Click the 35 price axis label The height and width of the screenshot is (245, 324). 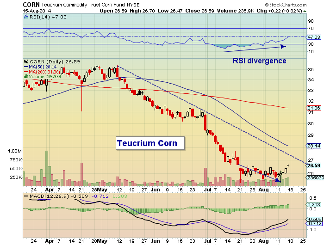pos(311,69)
